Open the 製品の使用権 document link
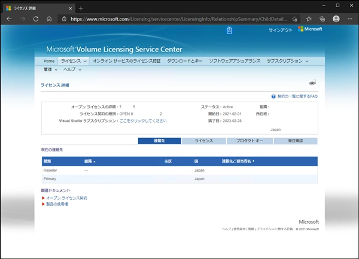The height and width of the screenshot is (259, 359). 57,204
